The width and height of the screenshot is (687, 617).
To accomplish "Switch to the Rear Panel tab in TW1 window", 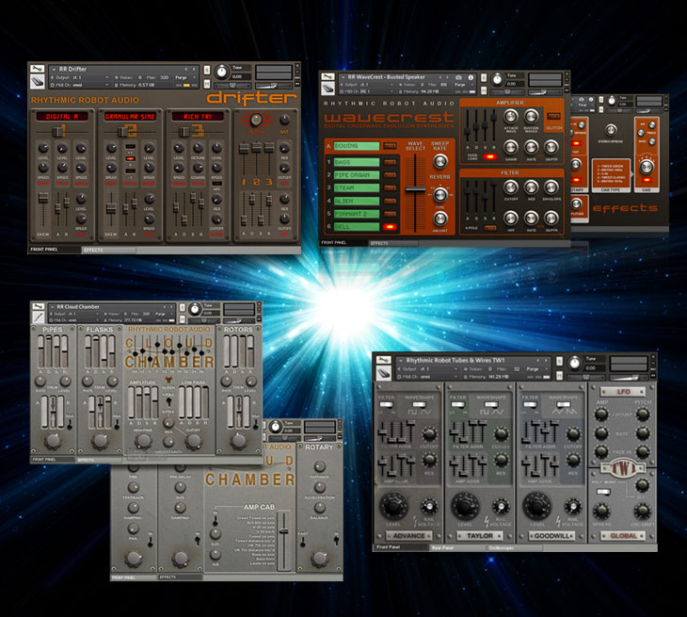I will (x=457, y=547).
